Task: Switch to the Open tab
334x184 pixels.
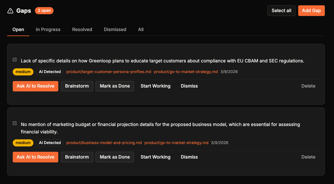Action: (18, 29)
